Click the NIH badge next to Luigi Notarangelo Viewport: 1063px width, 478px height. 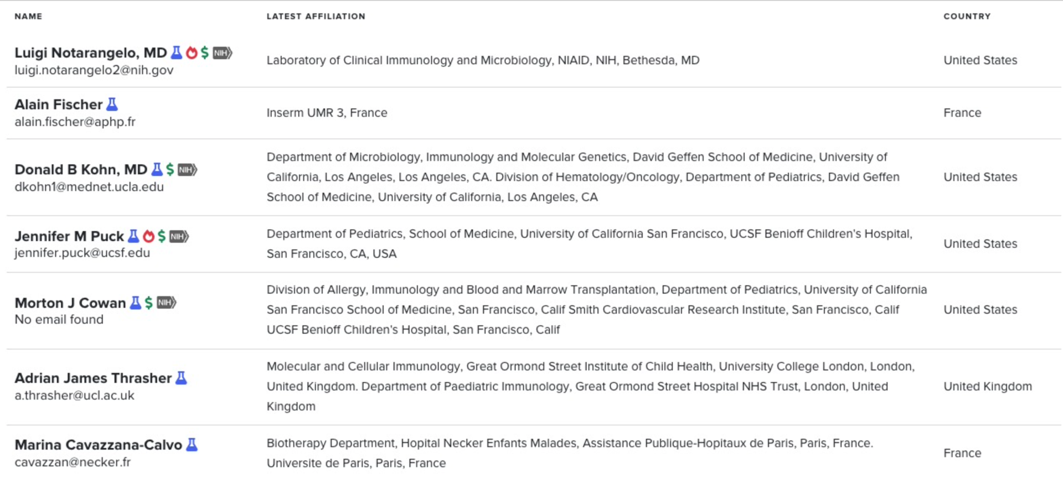tap(223, 53)
